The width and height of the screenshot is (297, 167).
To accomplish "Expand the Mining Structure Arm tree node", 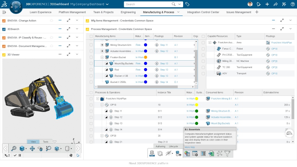I will point(102,45).
